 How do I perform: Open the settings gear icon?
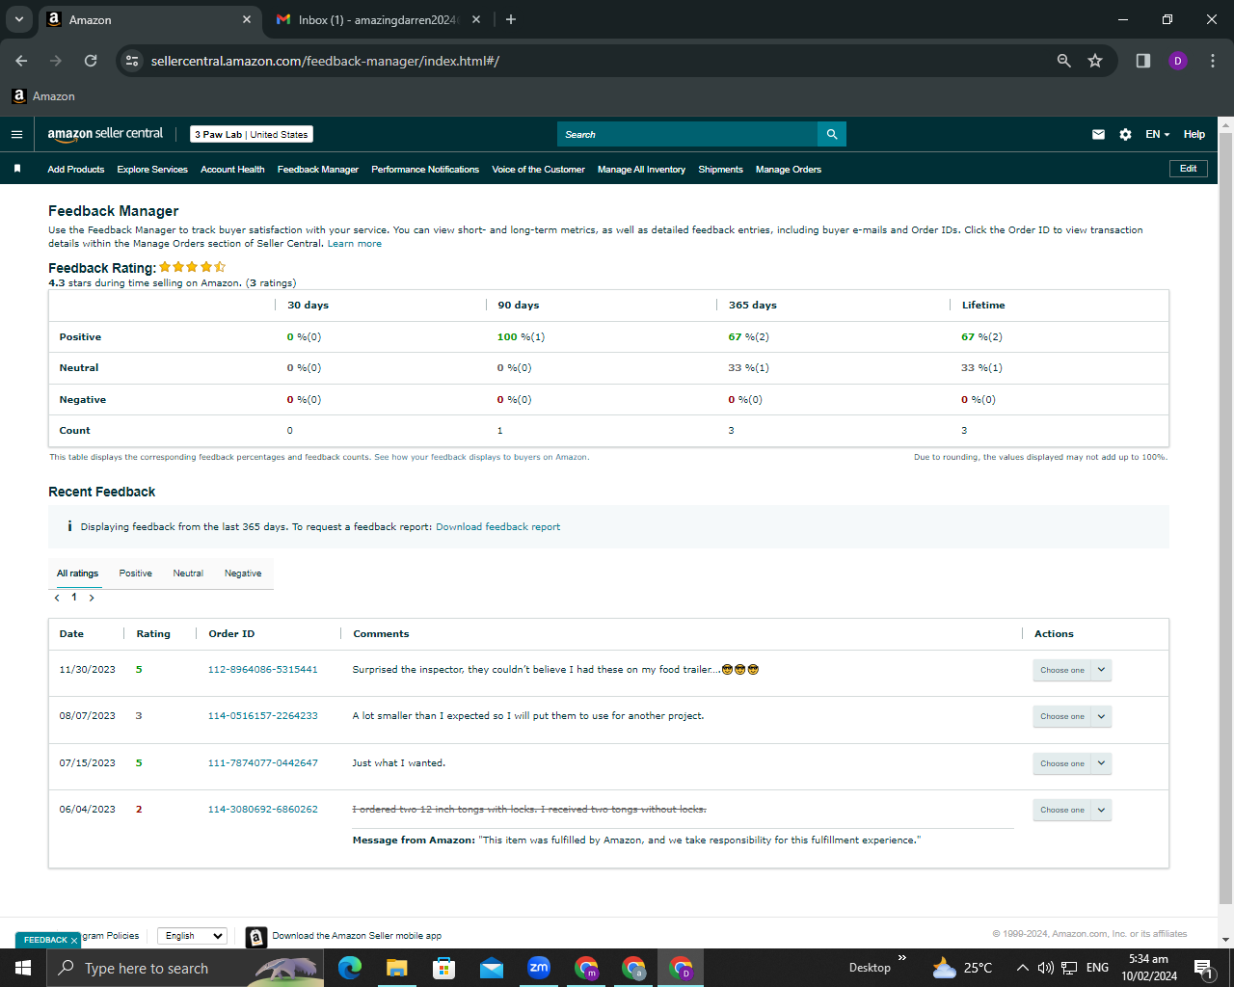(x=1125, y=134)
